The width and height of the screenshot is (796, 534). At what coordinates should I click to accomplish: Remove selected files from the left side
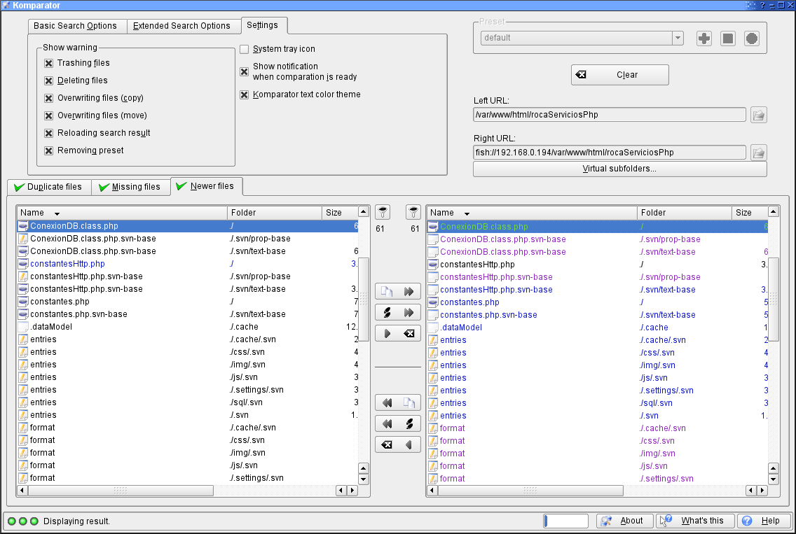pos(398,444)
